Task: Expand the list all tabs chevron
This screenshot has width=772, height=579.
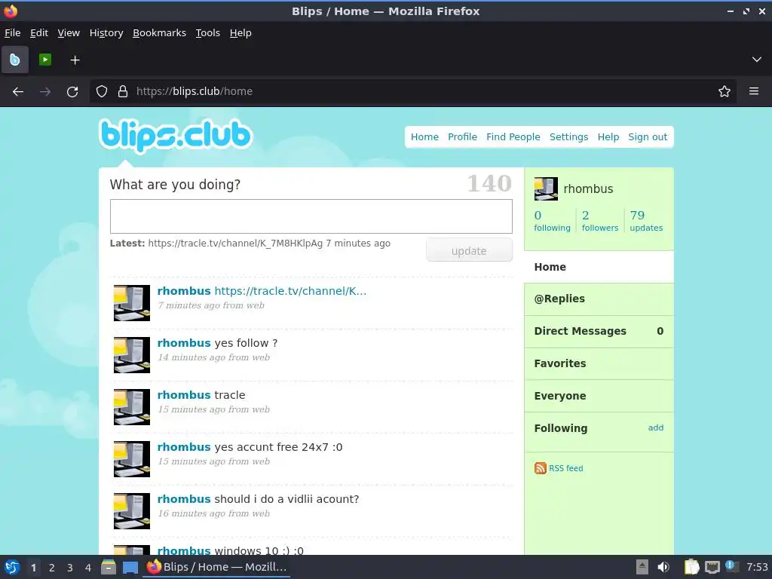Action: click(757, 60)
